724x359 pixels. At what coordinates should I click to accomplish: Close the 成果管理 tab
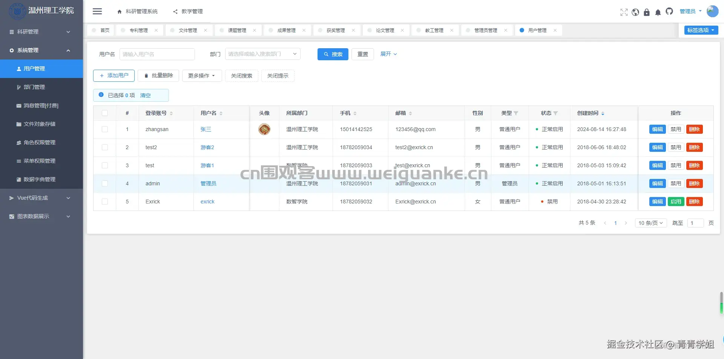click(304, 30)
